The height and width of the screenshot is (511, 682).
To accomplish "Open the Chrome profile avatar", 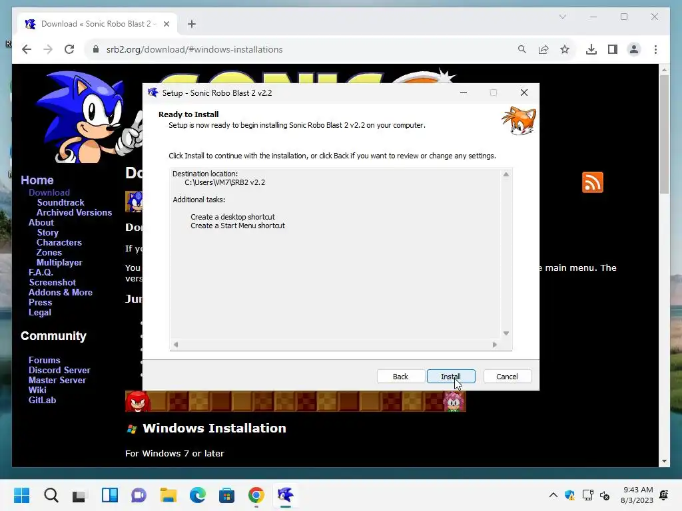I will click(x=634, y=49).
